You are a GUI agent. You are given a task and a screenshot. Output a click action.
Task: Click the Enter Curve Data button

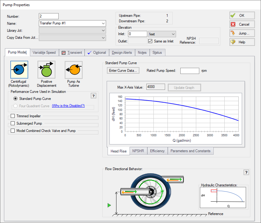(123, 70)
